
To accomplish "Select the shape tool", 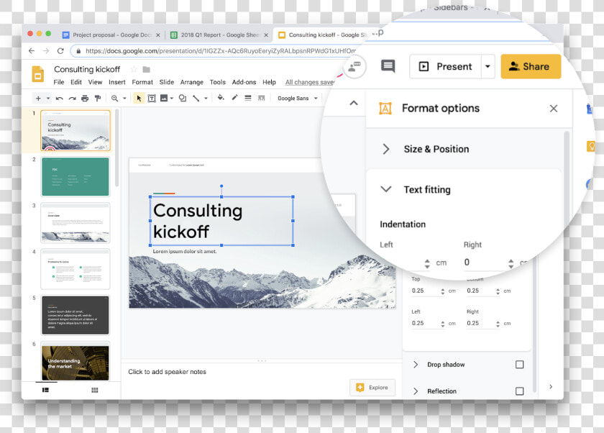I will 183,99.
